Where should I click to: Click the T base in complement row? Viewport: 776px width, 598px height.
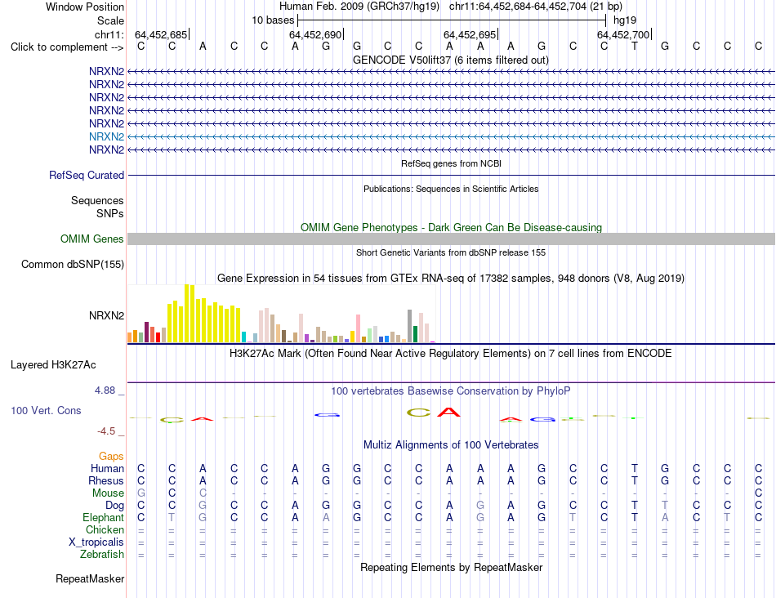click(x=635, y=46)
